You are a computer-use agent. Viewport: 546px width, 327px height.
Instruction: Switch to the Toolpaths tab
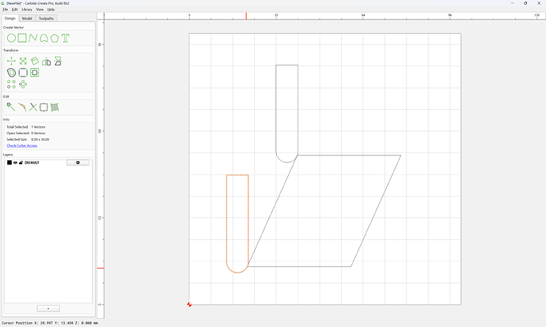pos(47,18)
